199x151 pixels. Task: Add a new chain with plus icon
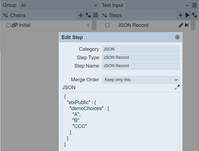(x=81, y=15)
